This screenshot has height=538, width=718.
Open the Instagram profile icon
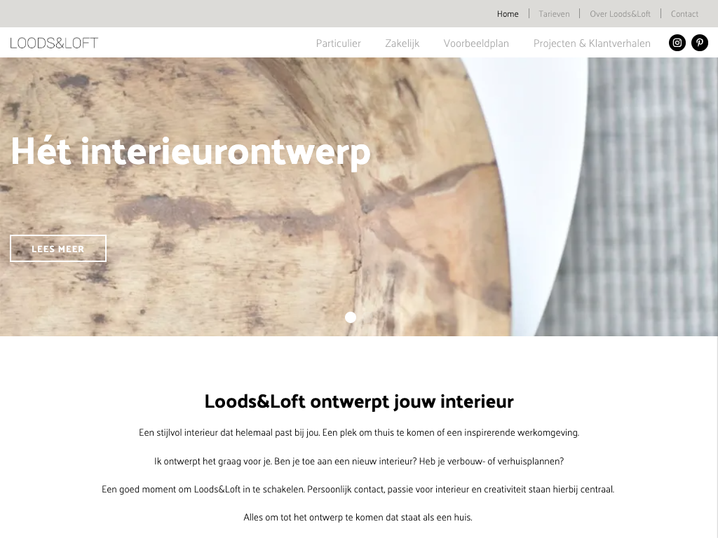tap(677, 43)
